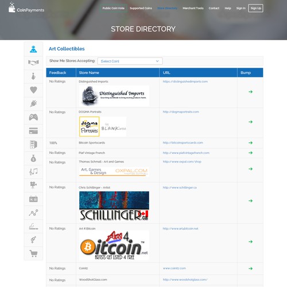Screen dimensions: 287x287
Task: Open the smoking pipe category icon
Action: [x=33, y=226]
